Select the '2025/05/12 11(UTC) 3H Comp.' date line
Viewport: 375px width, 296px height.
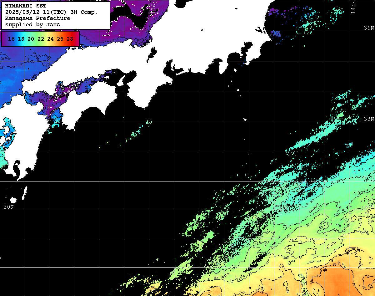[x=52, y=12]
